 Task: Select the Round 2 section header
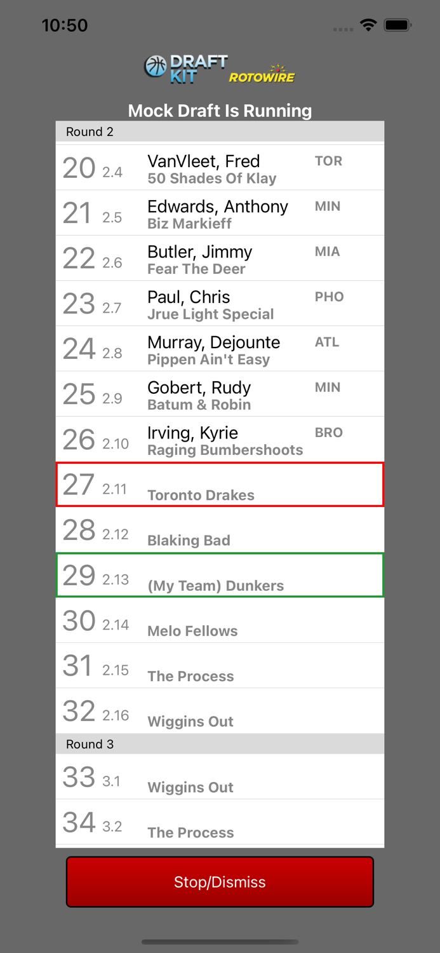click(220, 132)
